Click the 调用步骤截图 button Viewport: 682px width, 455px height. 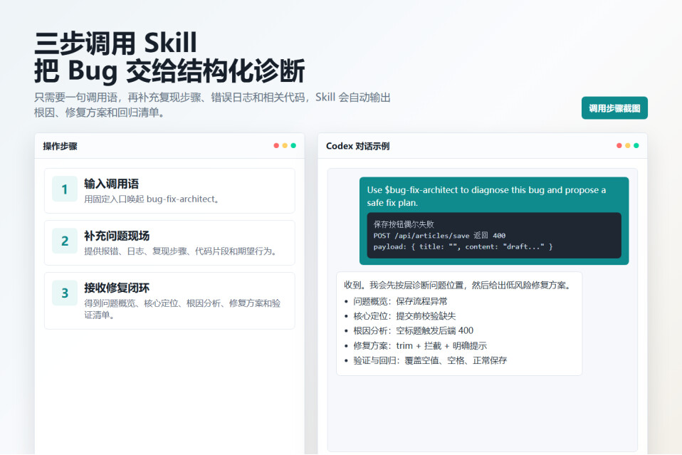click(614, 108)
